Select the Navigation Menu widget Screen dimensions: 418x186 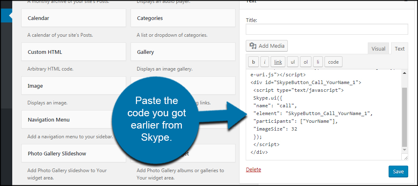click(x=73, y=120)
